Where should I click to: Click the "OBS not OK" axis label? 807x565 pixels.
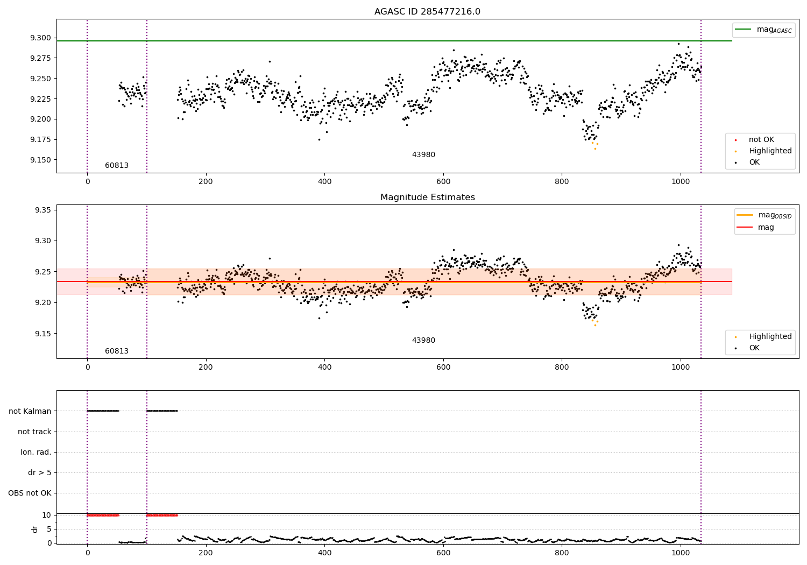(30, 493)
